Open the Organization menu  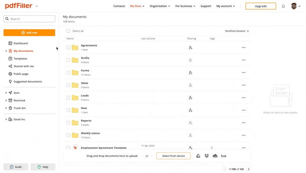coord(160,6)
